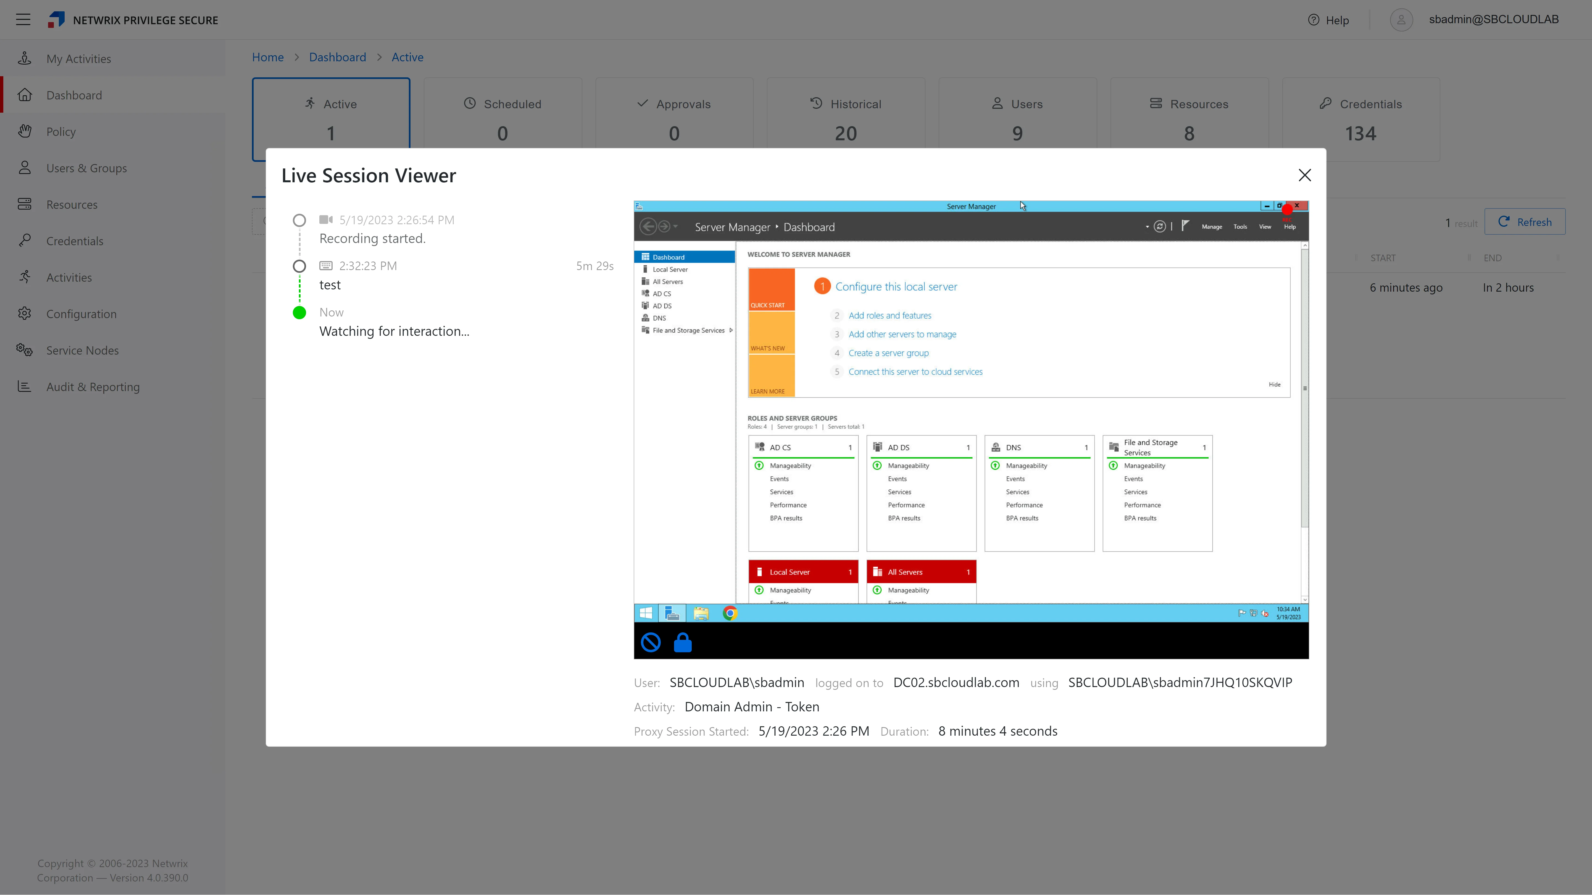Screen dimensions: 1592x895
Task: Terminate session with the blue block icon
Action: coord(650,642)
